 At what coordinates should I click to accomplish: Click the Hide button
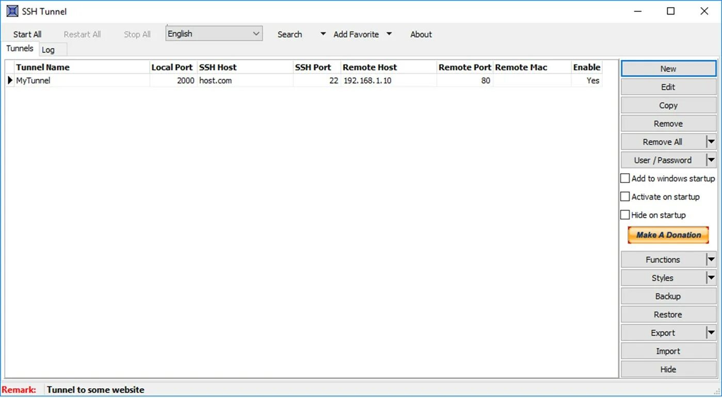click(668, 369)
